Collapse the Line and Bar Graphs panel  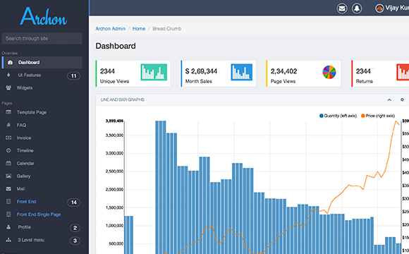[x=389, y=99]
